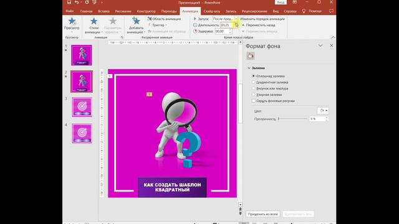Screen dimensions: 399x224
Task: Expand the Просмотр dropdown arrow
Action: click(x=72, y=32)
